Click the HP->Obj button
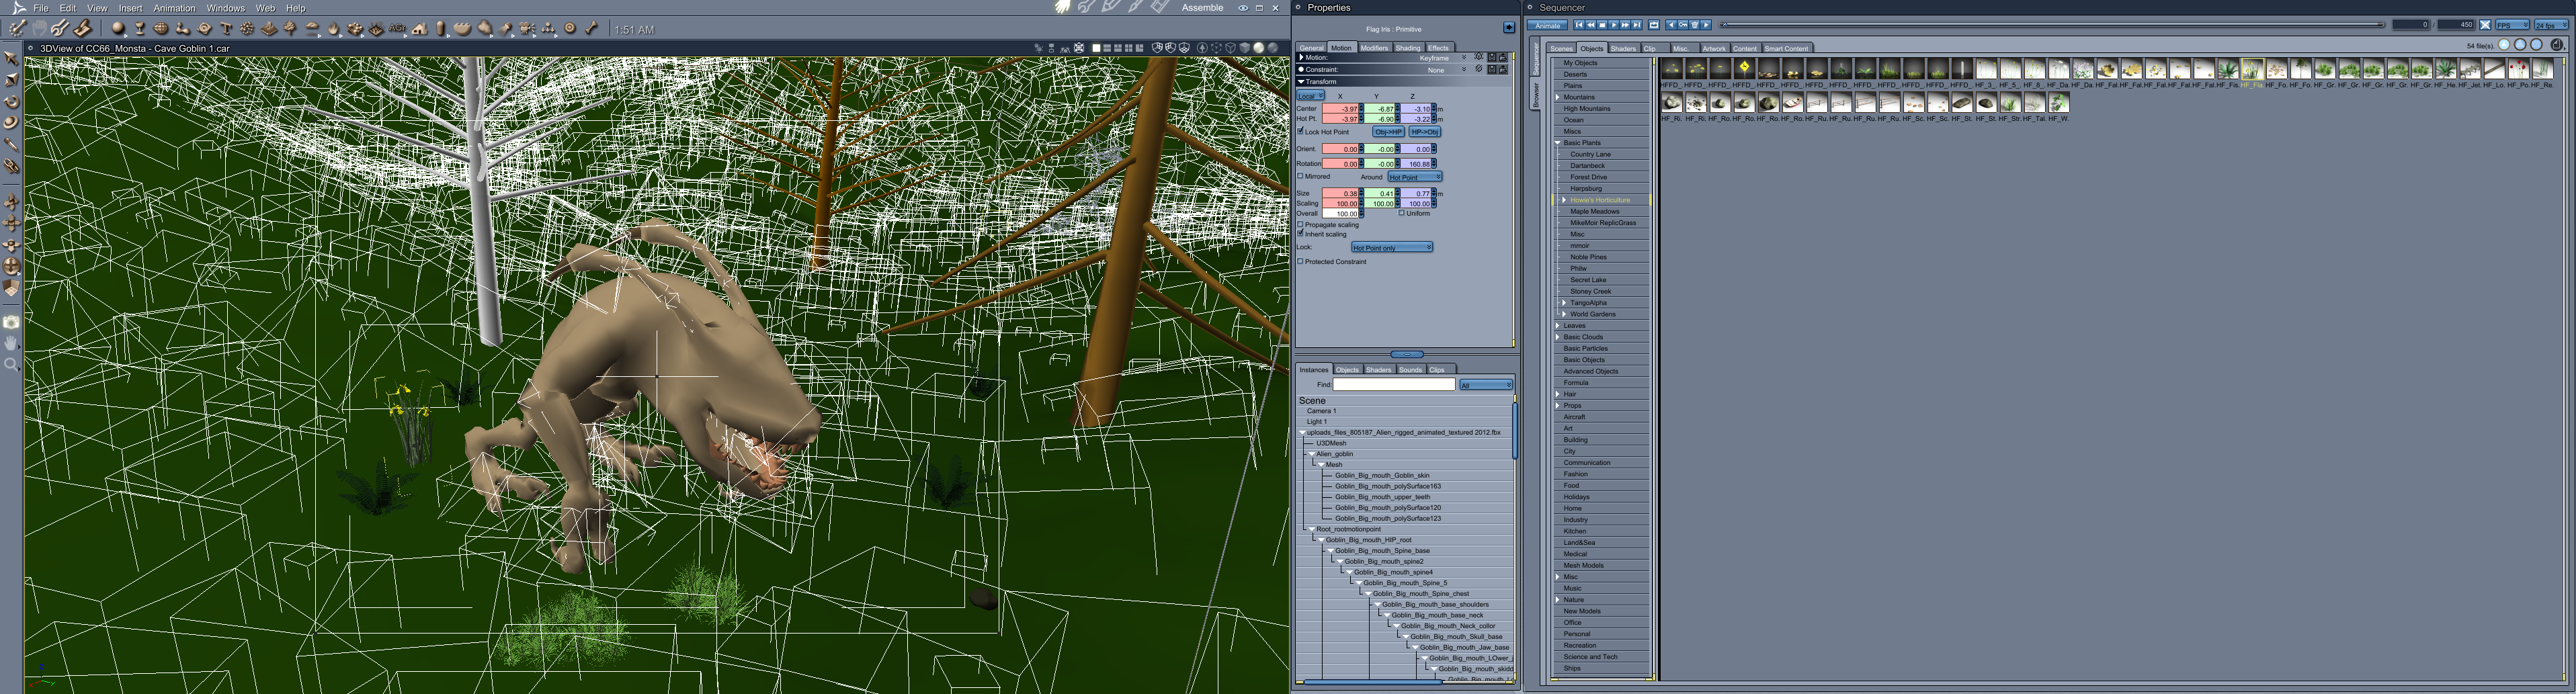This screenshot has height=694, width=2576. 1425,132
